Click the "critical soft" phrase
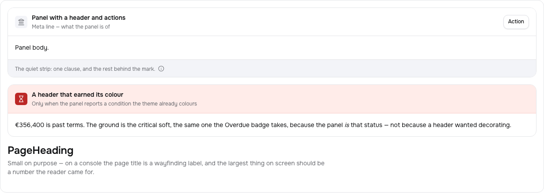 click(x=154, y=125)
